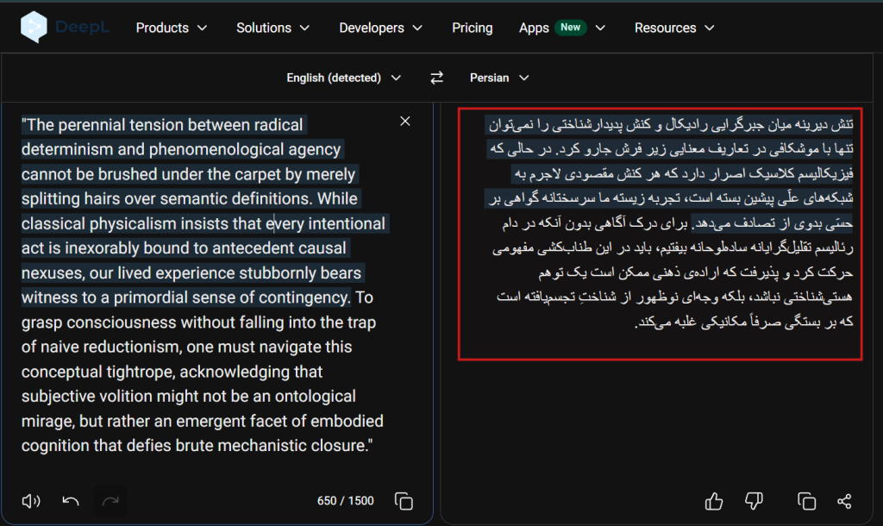Click the word 'phenomenological' in the source text
883x526 pixels.
216,149
